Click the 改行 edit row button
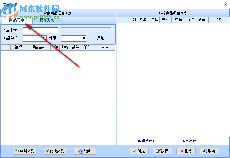Viewport: 230px width, 158px height. click(x=162, y=151)
